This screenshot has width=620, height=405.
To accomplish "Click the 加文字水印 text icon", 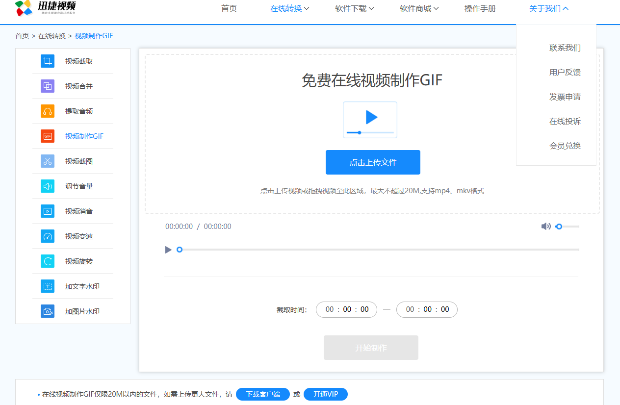I will tap(48, 286).
